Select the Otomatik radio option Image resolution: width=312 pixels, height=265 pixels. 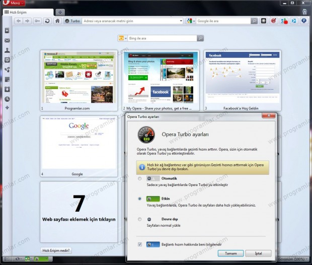pos(140,178)
